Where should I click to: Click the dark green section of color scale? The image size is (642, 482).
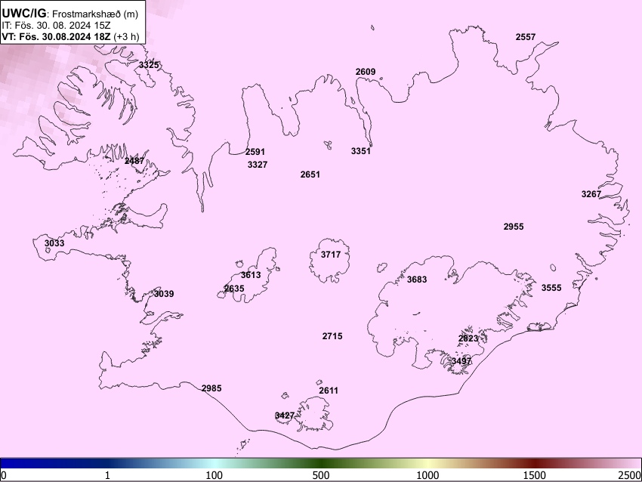click(x=321, y=463)
